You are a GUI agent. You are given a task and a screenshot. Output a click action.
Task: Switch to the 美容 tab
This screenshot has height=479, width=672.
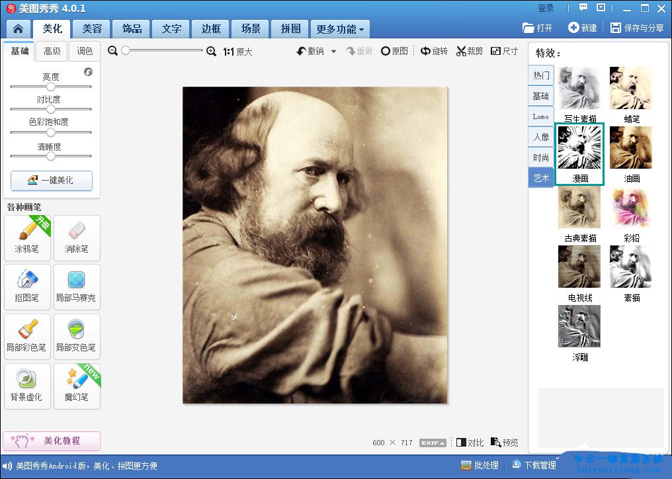92,29
